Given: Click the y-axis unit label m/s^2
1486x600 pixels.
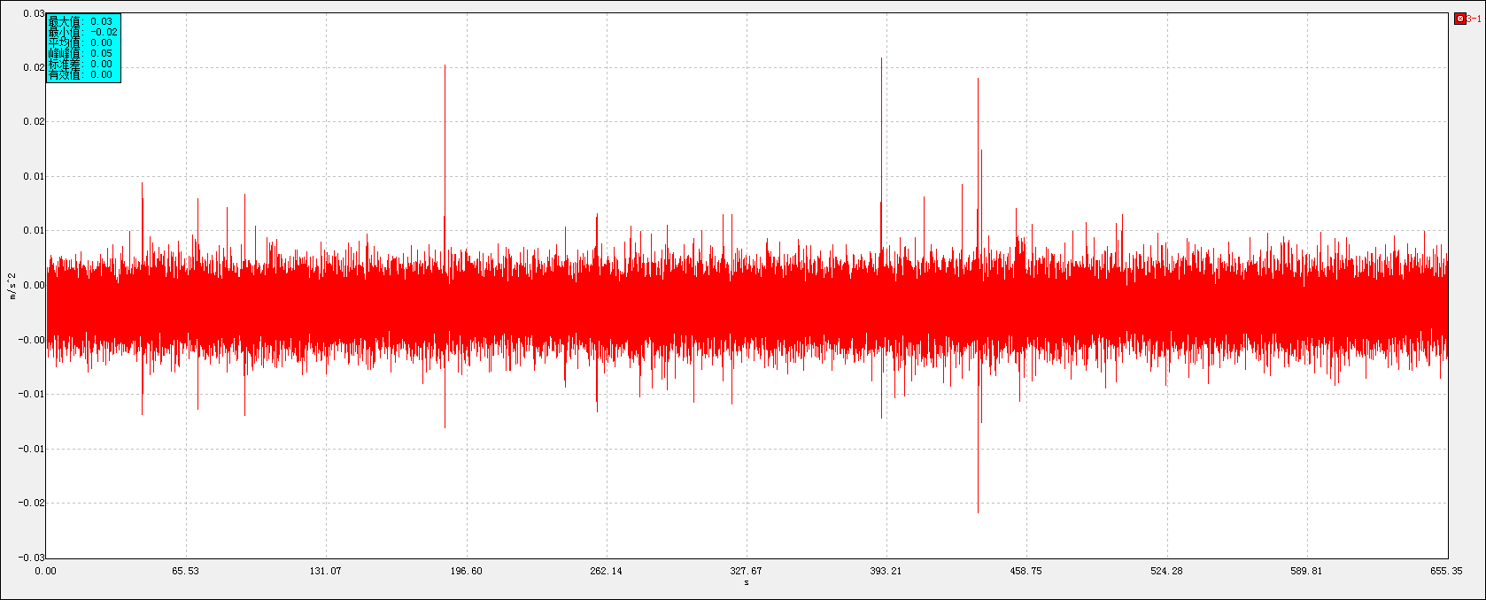Looking at the screenshot, I should pos(12,286).
